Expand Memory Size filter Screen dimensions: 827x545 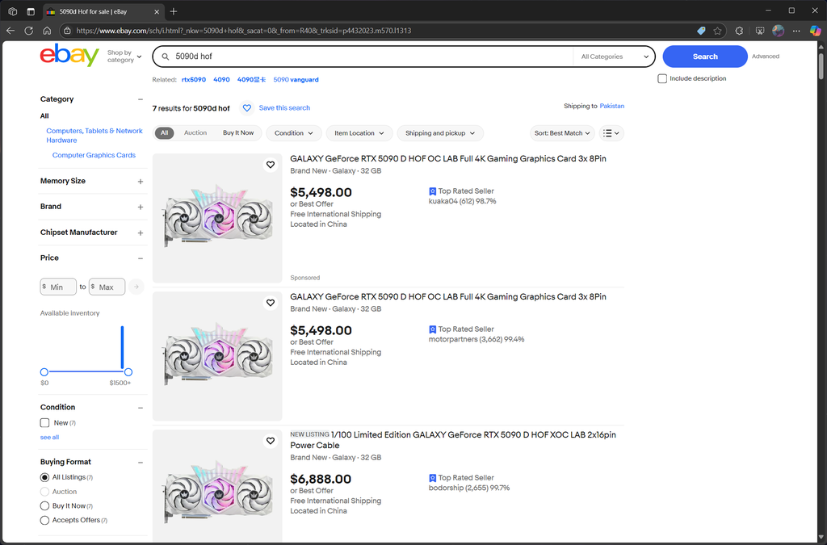click(141, 182)
